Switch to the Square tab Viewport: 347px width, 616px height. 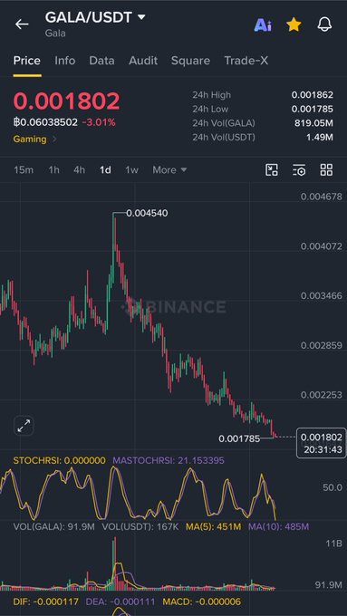[190, 61]
